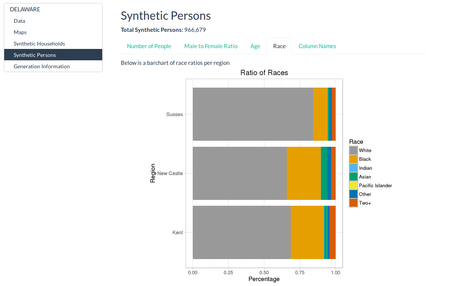The image size is (465, 286).
Task: Click the Two+ legend color swatch
Action: tap(353, 203)
